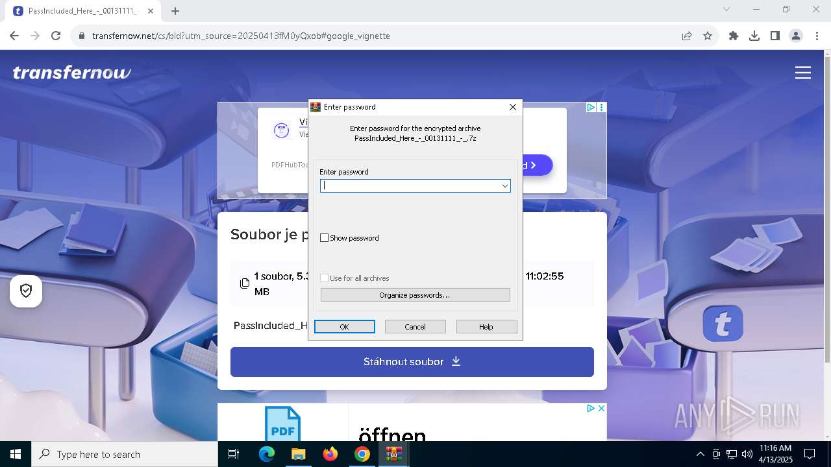Screen dimensions: 831x467
Task: Open network status tray icon
Action: [x=732, y=454]
